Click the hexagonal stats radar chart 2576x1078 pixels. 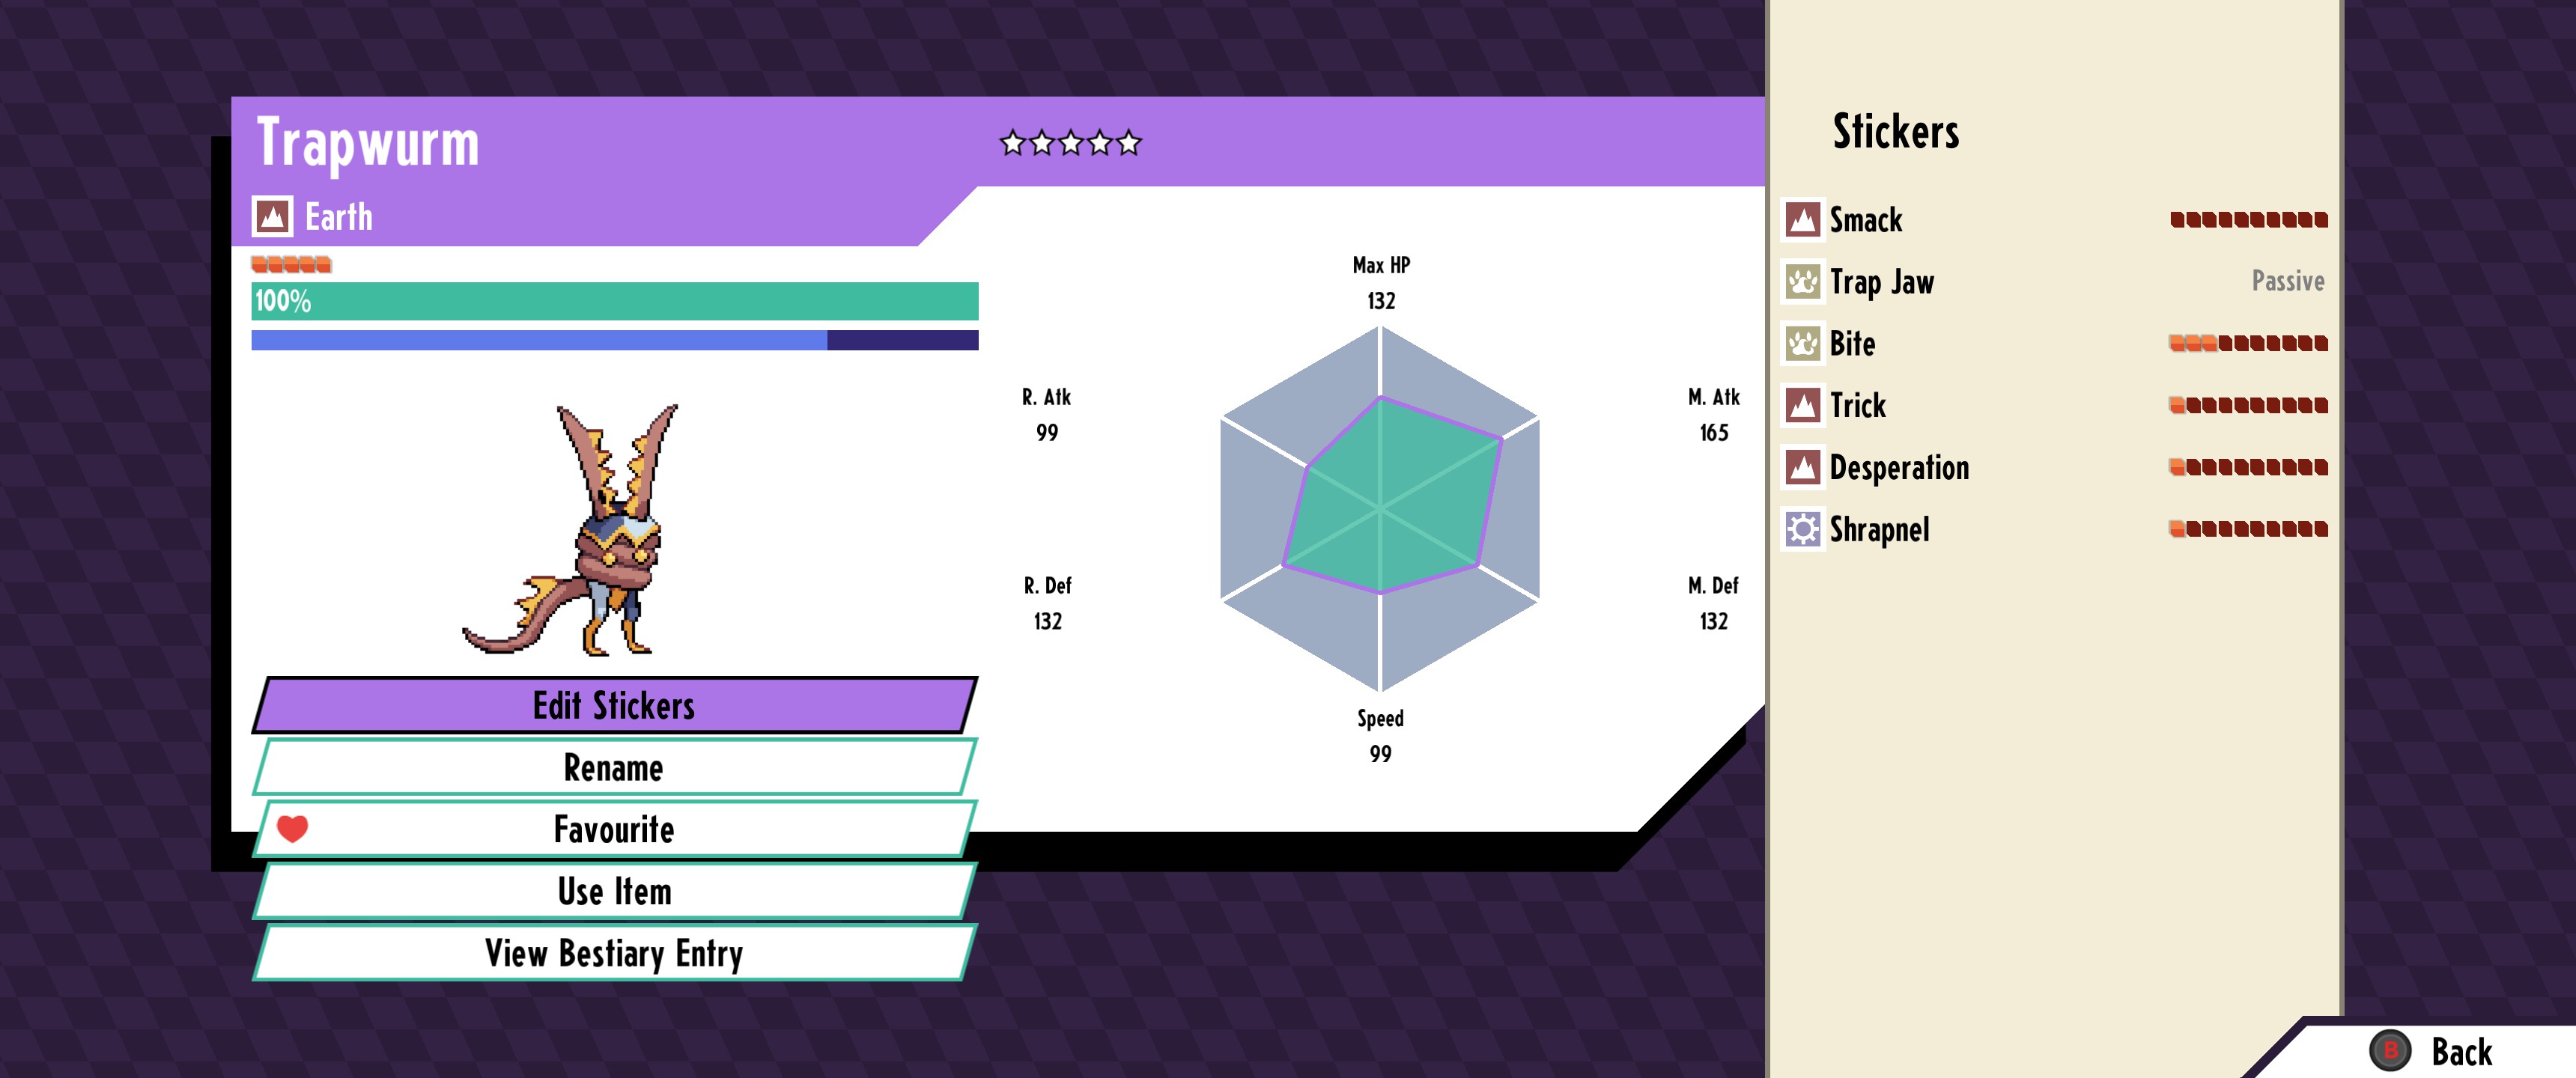tap(1379, 509)
